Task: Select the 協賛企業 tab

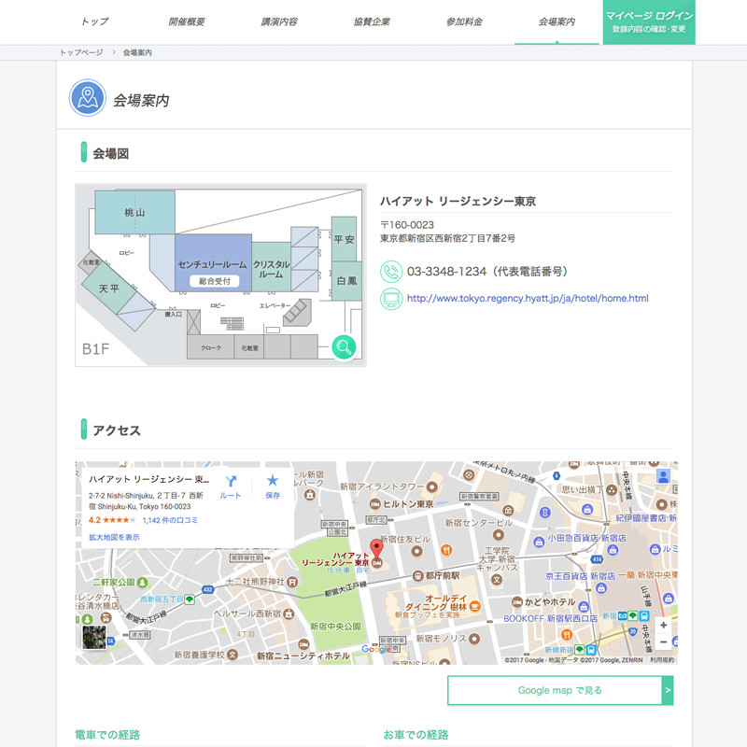Action: (x=372, y=21)
